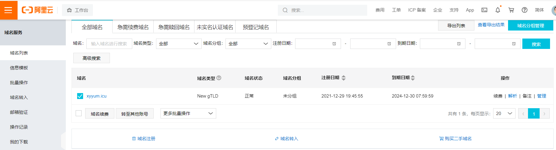Open the 域名注册 link
556x150 pixels.
[144, 138]
